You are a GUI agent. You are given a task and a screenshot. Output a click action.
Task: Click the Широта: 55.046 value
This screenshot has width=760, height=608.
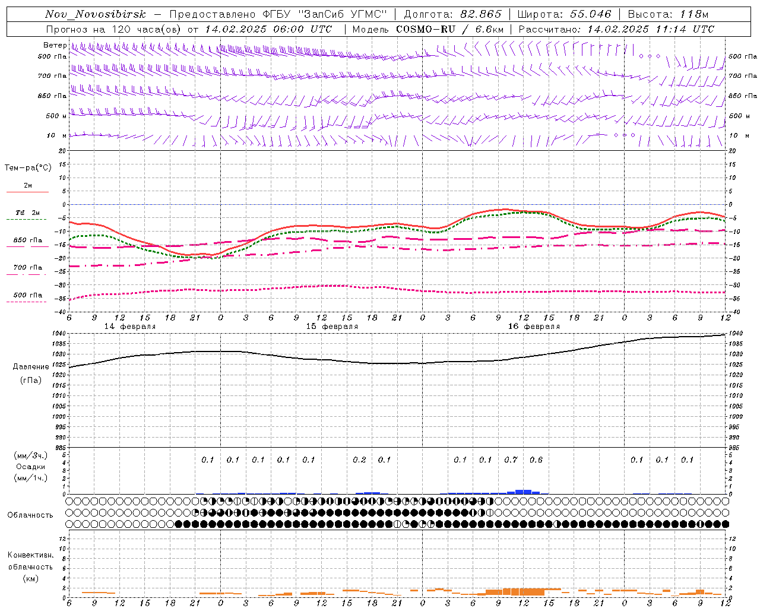click(564, 14)
